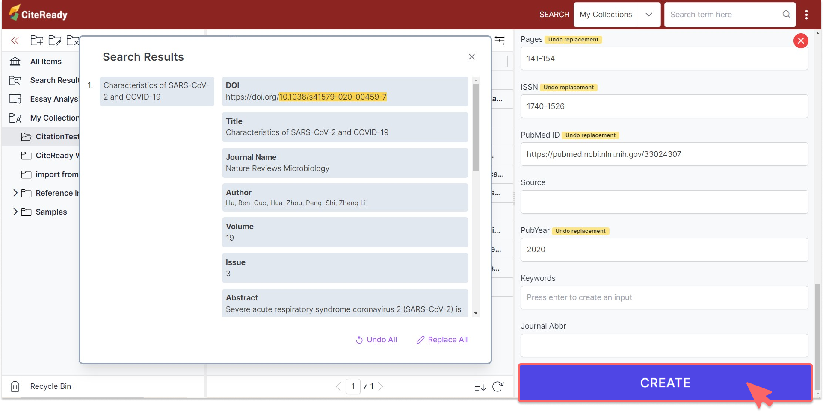
Task: Click the page number input box
Action: coord(353,386)
